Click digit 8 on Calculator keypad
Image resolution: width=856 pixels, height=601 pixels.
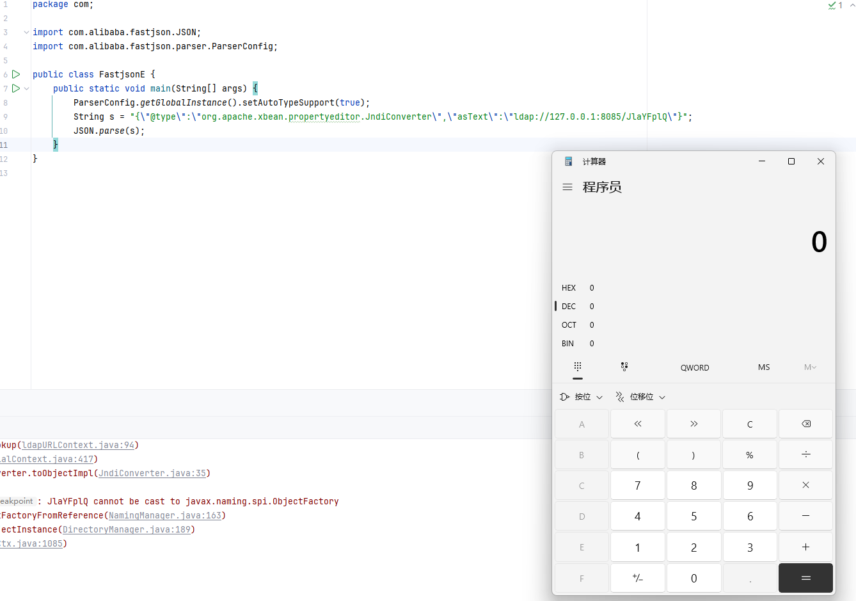click(x=694, y=485)
